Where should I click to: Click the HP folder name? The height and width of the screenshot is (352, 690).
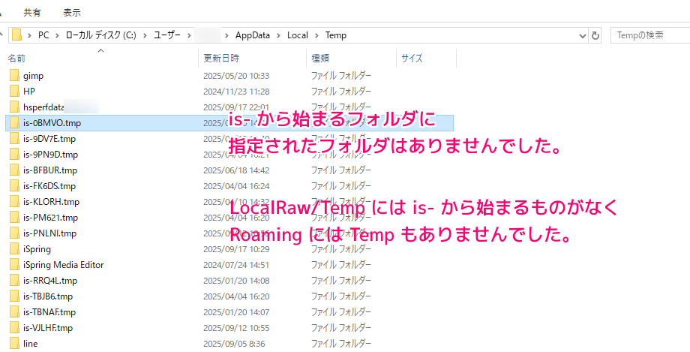tap(29, 92)
